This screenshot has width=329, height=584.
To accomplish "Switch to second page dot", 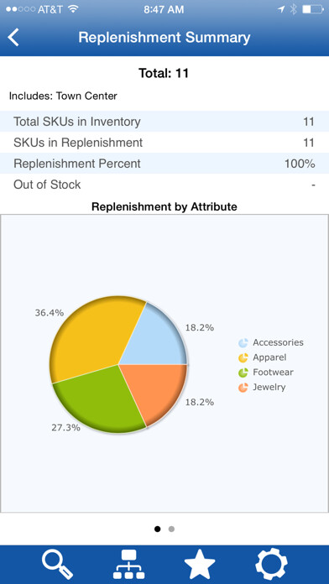I will click(171, 529).
